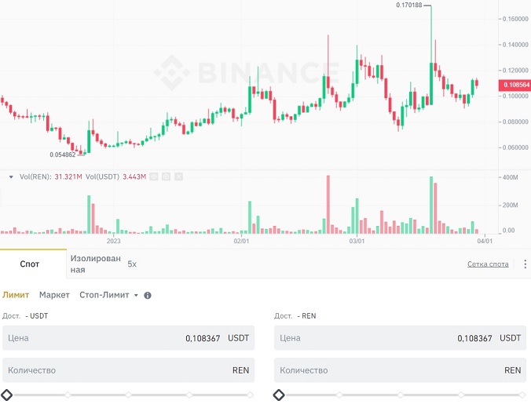Click the sell Цена USDT field
This screenshot has width=531, height=404.
[401, 338]
